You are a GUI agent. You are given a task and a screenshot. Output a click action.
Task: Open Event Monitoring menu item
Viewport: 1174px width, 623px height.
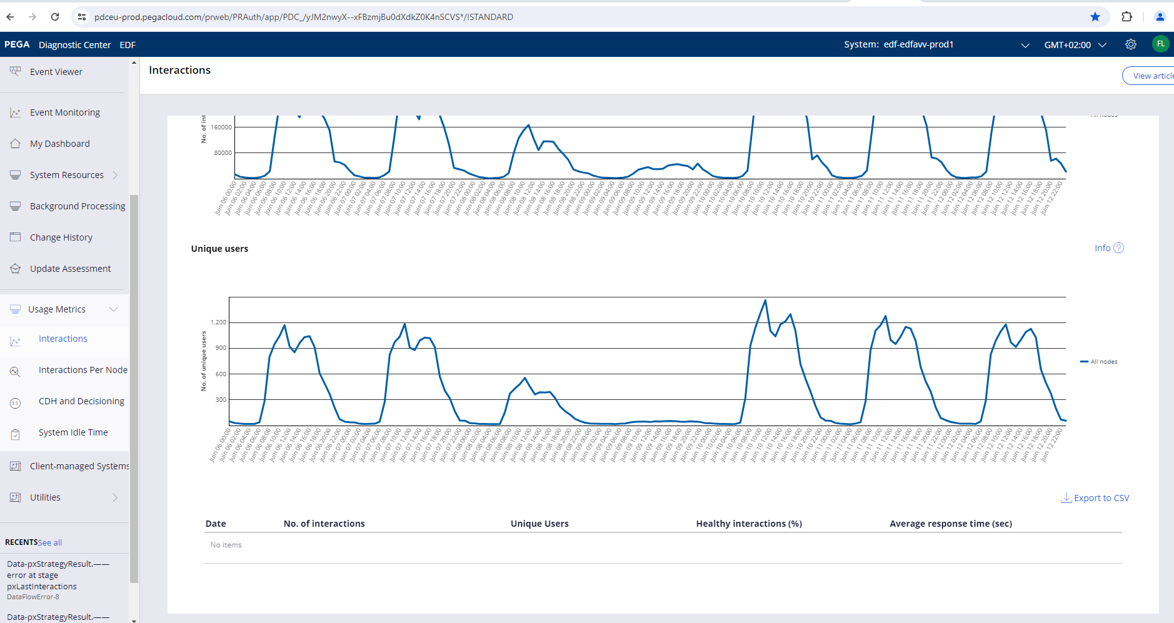(x=65, y=112)
